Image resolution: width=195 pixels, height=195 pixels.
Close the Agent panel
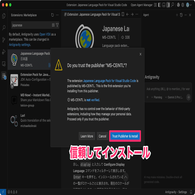pyautogui.click(x=190, y=15)
